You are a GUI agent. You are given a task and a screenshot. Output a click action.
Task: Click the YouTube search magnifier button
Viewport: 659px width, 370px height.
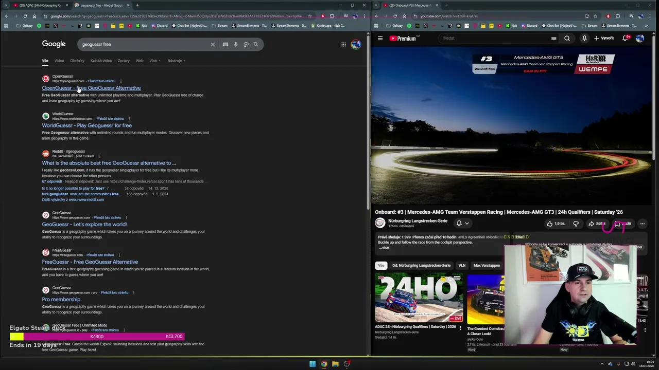pyautogui.click(x=567, y=38)
